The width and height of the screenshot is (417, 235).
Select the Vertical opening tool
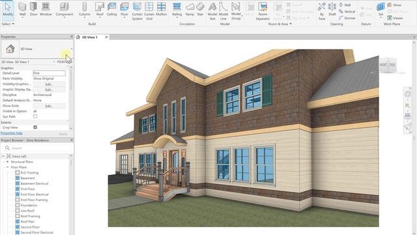[x=347, y=12]
